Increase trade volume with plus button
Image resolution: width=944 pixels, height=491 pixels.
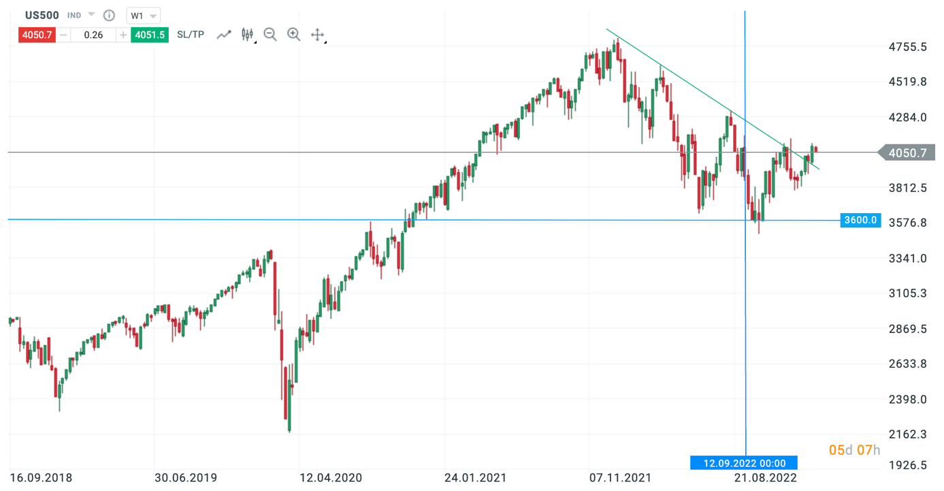[x=123, y=35]
